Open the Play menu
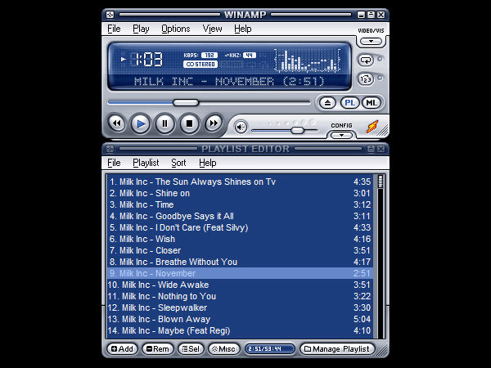 tap(141, 29)
